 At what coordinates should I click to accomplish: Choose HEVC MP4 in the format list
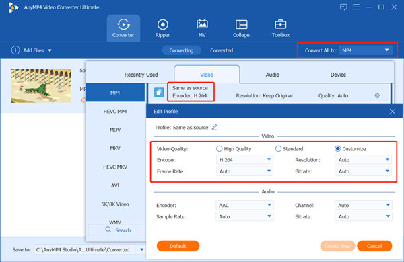coord(115,111)
